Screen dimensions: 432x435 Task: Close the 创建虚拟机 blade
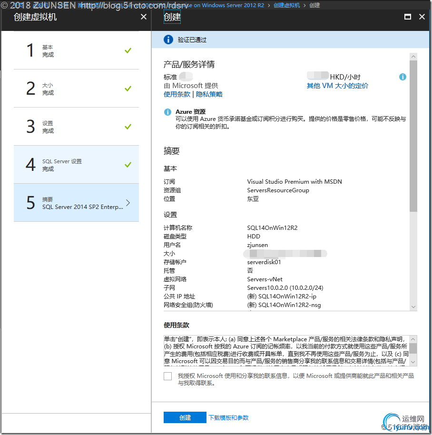click(x=144, y=17)
